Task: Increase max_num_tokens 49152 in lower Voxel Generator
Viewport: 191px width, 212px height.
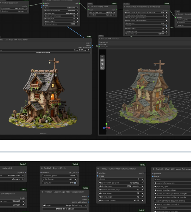Action: point(142,200)
